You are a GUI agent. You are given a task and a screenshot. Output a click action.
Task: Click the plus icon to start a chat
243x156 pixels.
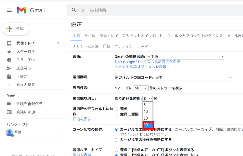(x=58, y=133)
